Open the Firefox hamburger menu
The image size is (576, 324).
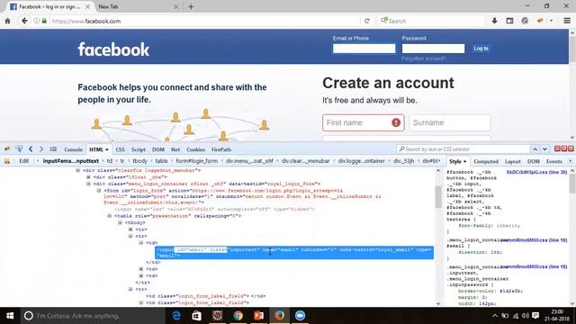tap(567, 21)
